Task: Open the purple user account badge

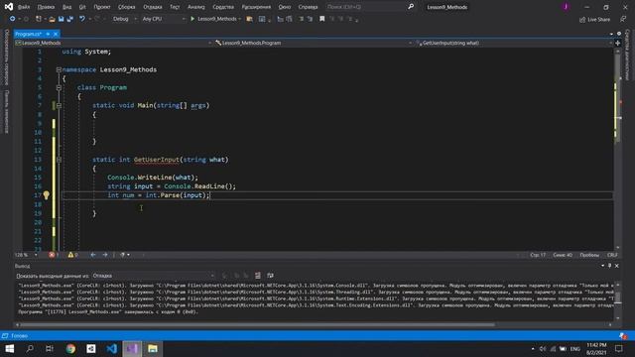Action: [x=566, y=7]
